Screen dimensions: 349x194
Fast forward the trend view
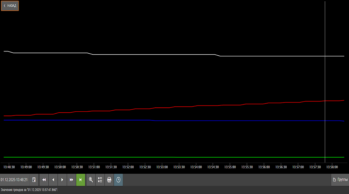tap(71, 180)
